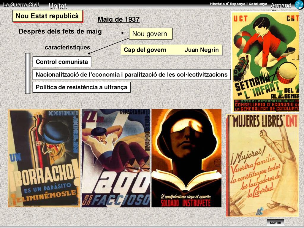Click the 'Maig de 1937' heading
The width and height of the screenshot is (304, 228).
pyautogui.click(x=118, y=19)
